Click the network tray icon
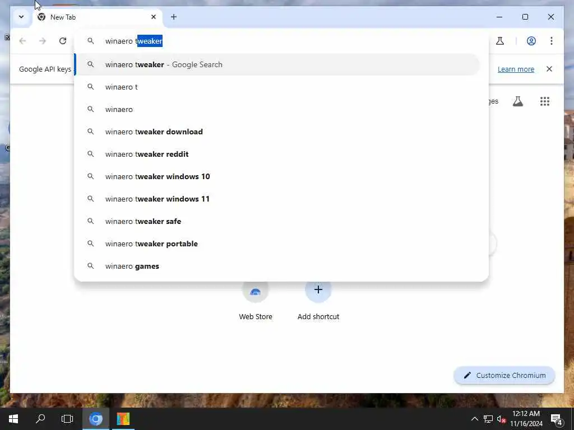This screenshot has width=574, height=430. (488, 419)
